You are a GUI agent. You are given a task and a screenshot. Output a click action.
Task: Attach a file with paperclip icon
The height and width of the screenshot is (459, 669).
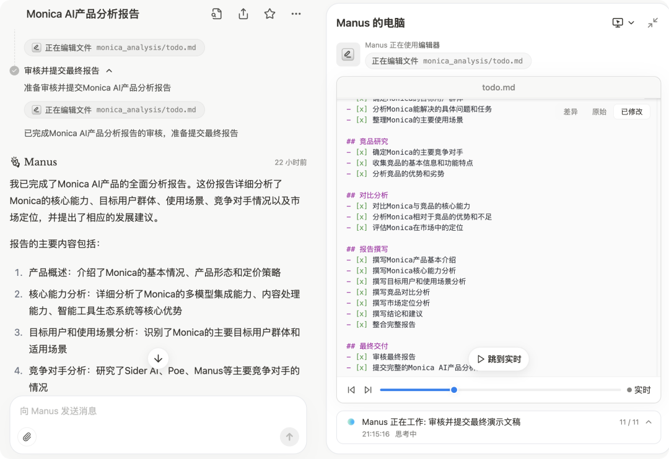point(27,437)
